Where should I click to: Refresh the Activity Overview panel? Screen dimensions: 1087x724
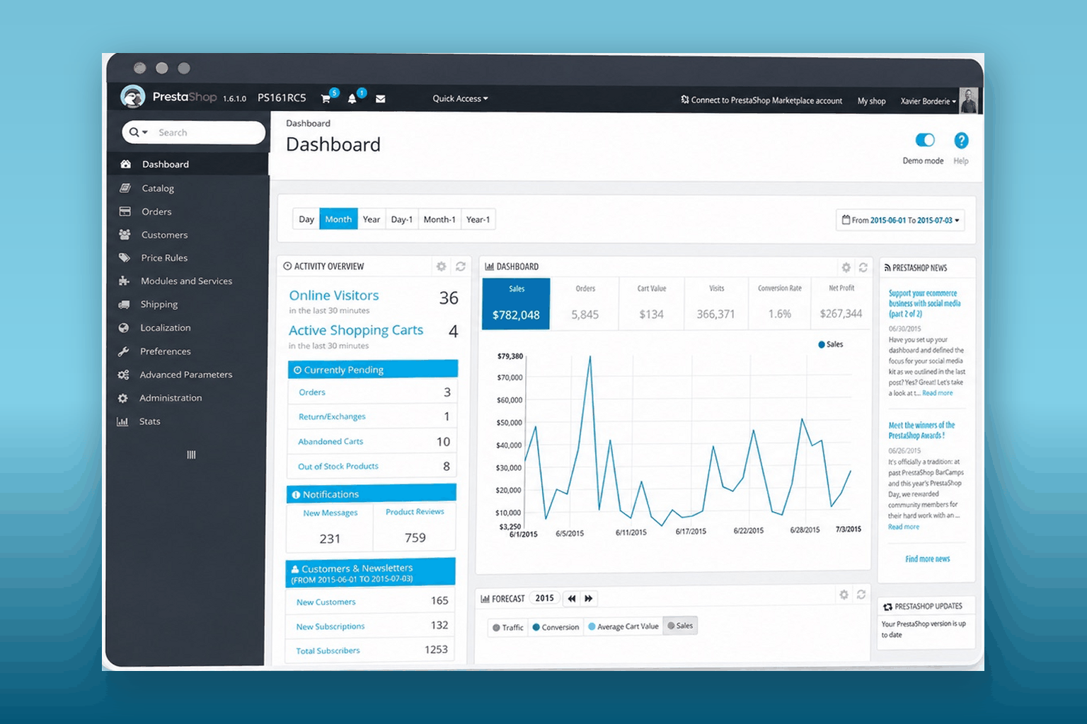(x=461, y=267)
